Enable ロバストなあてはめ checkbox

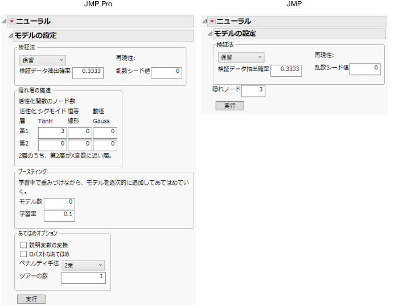[23, 254]
